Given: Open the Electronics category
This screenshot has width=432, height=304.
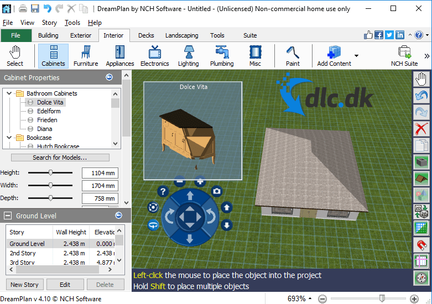Looking at the screenshot, I should point(154,56).
